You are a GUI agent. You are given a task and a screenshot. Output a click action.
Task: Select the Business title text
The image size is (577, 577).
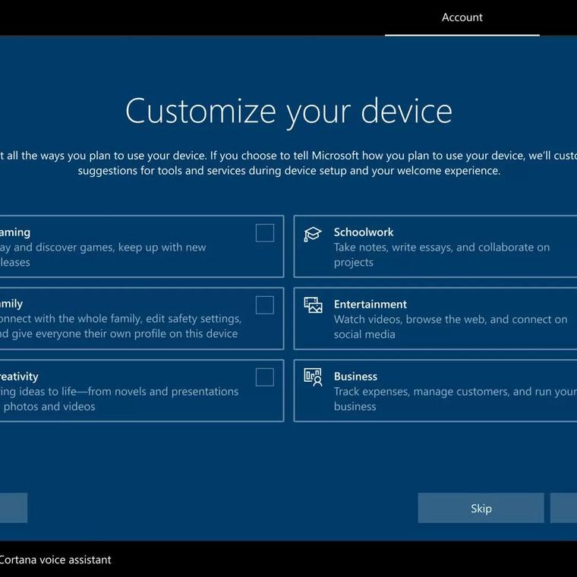(355, 377)
